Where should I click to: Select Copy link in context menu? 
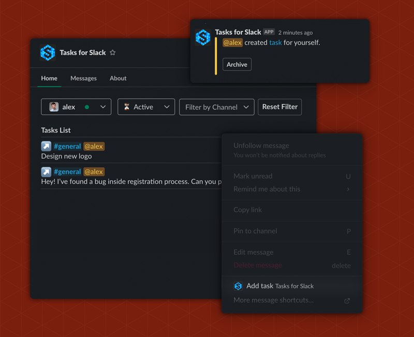tap(292, 210)
